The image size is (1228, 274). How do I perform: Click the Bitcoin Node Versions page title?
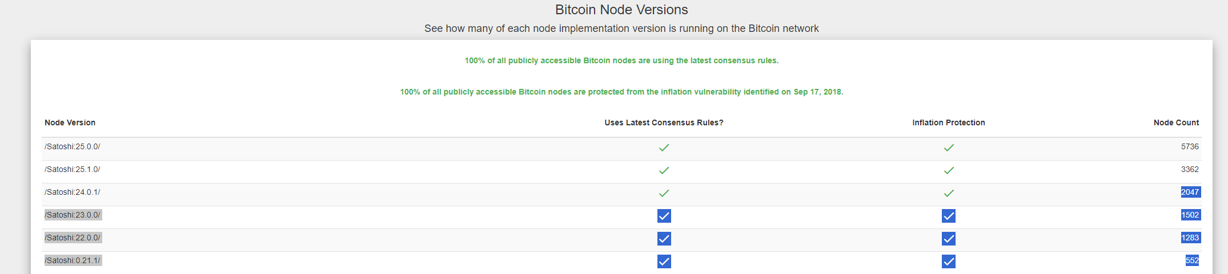coord(621,10)
